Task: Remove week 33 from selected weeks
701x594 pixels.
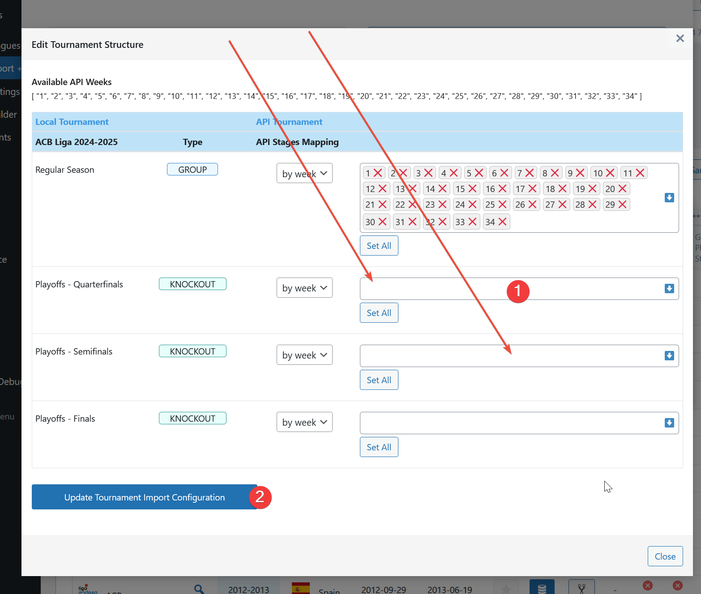Action: 472,222
